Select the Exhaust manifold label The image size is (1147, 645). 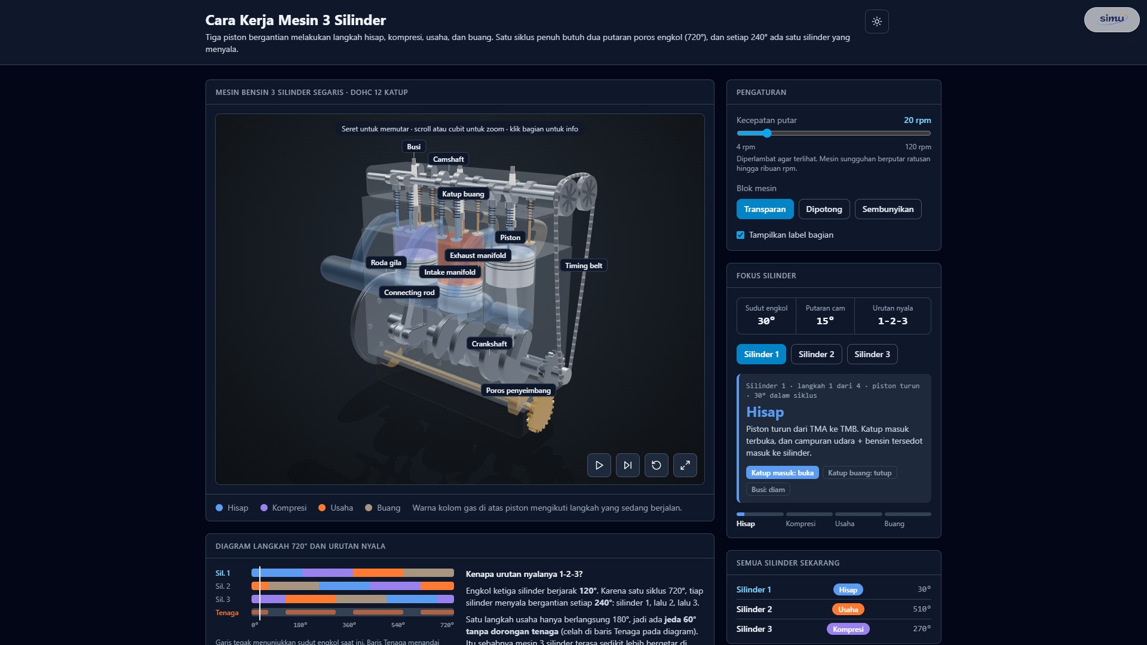(x=477, y=256)
